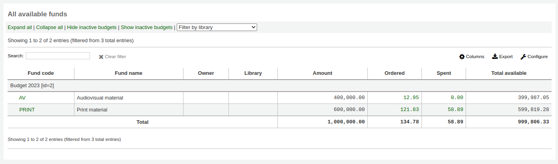This screenshot has width=558, height=164.
Task: Open the AV fund link
Action: 22,98
